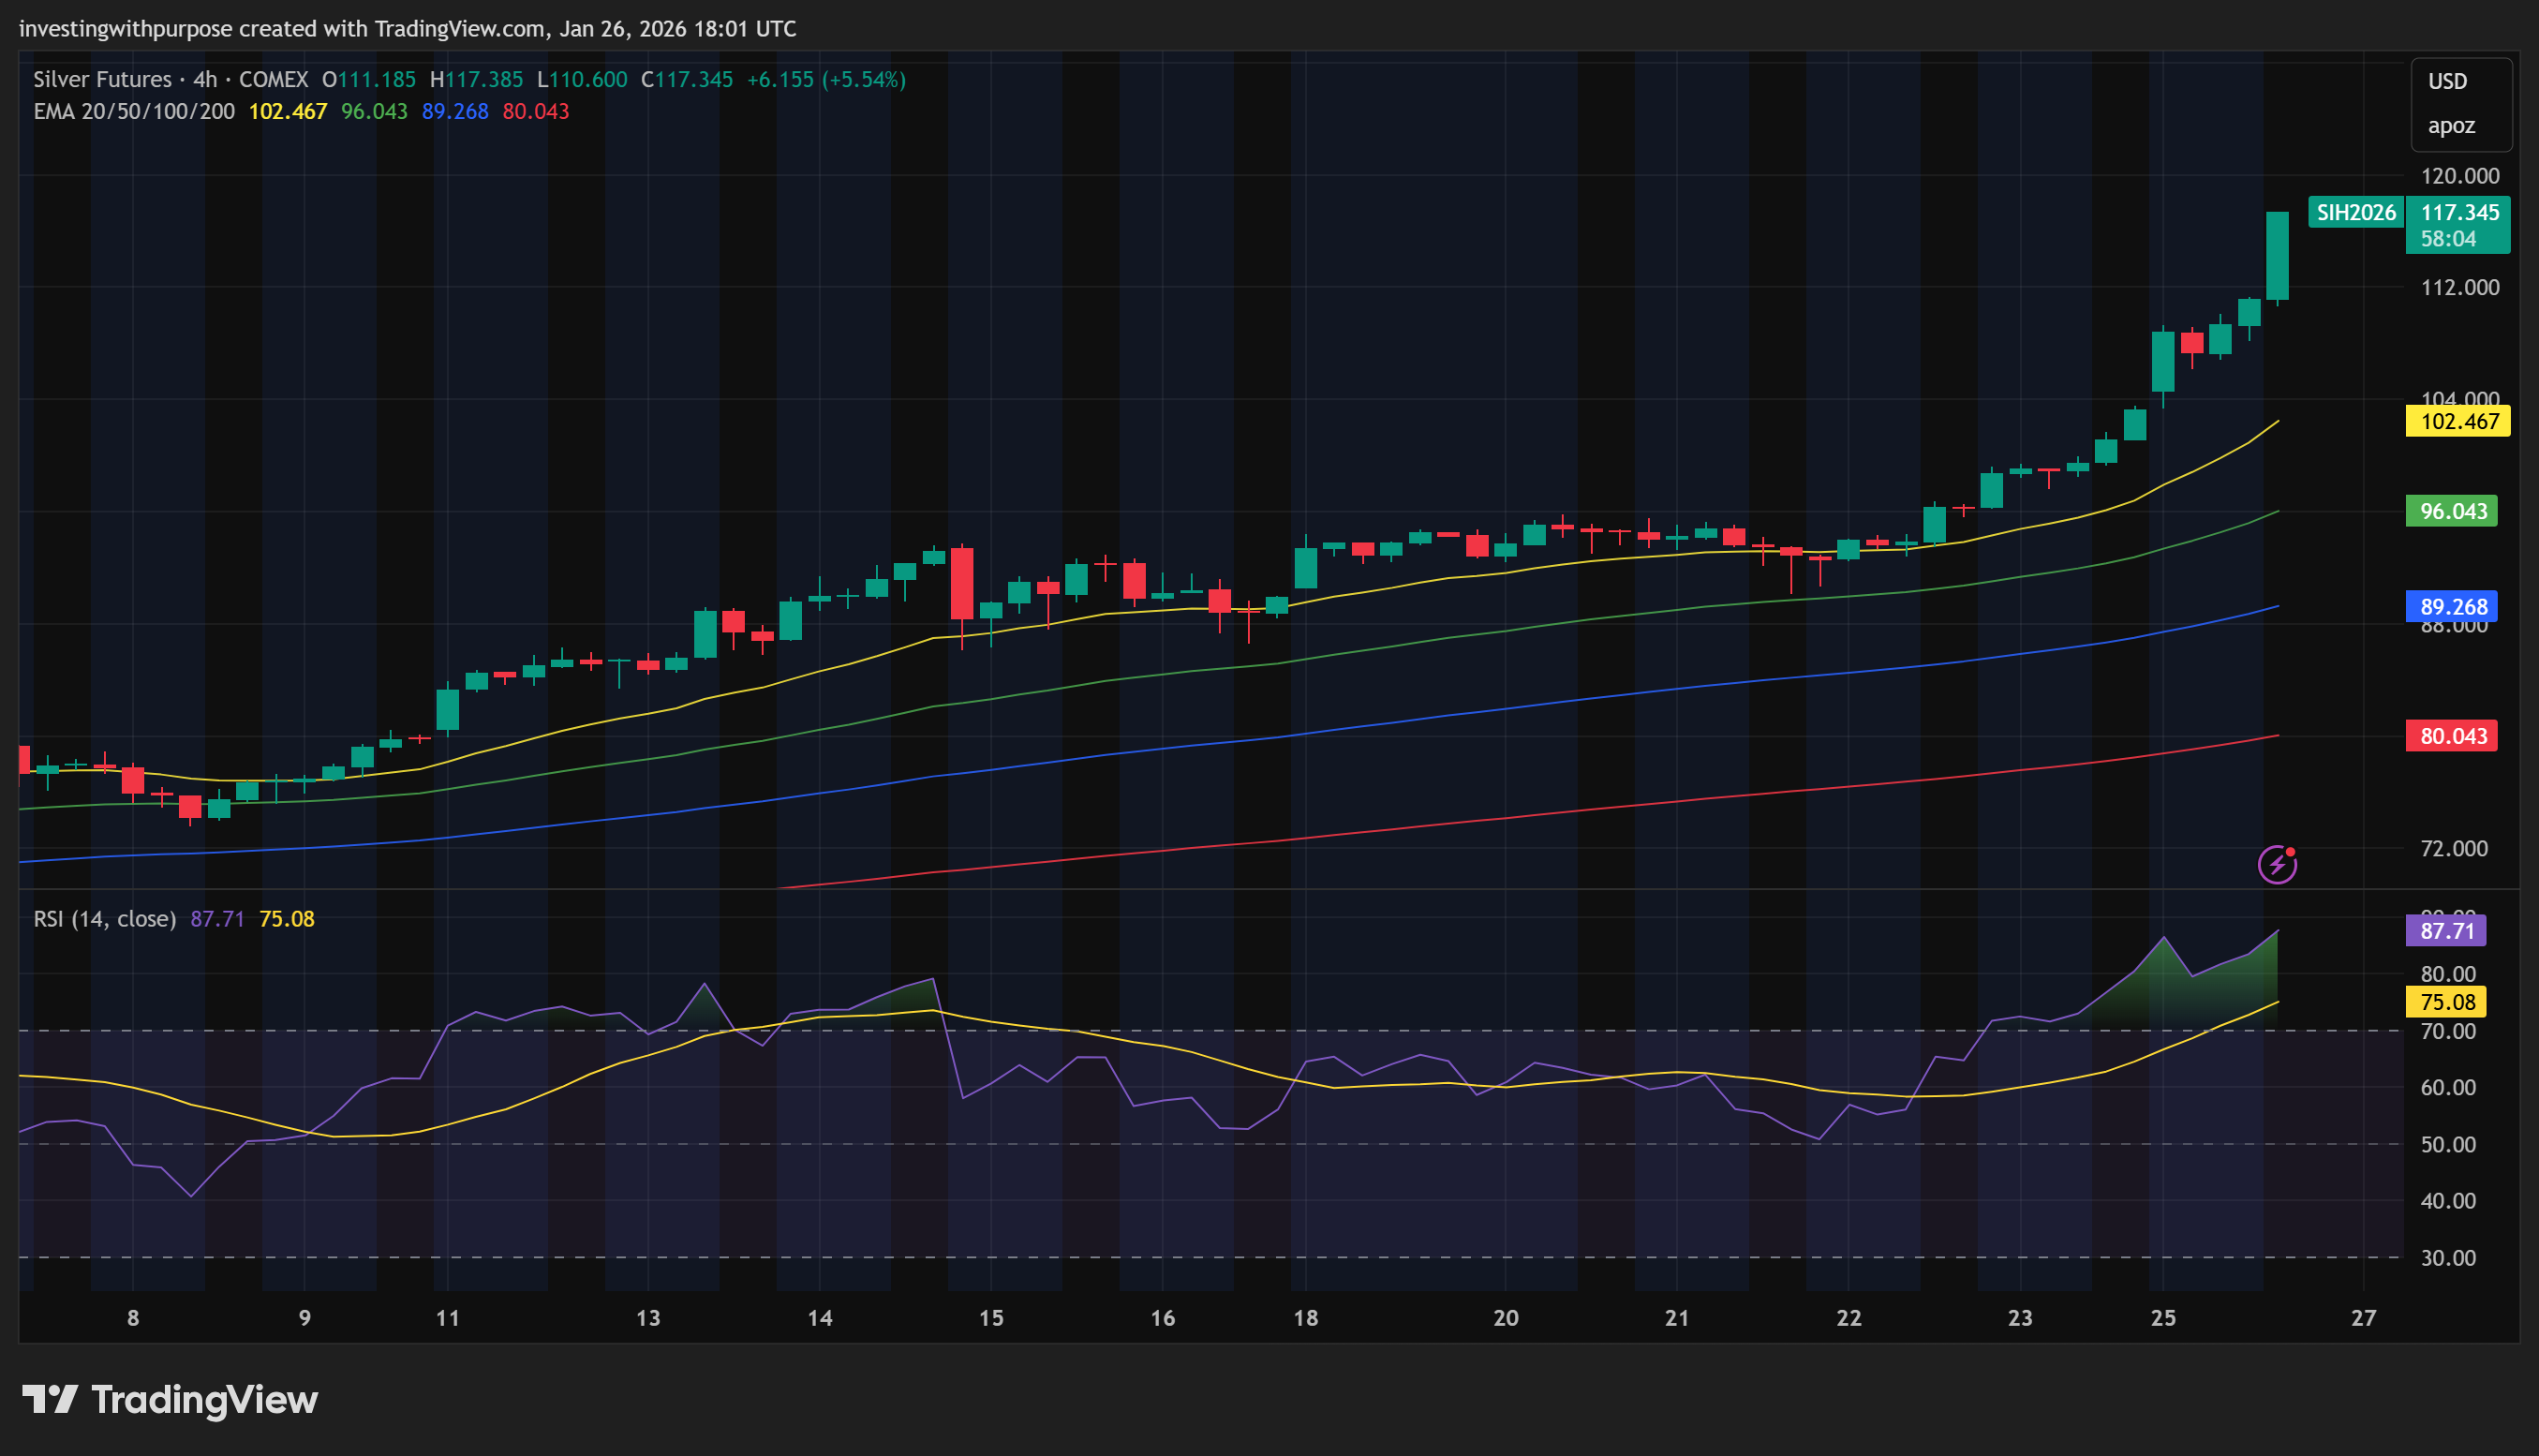Click the yellow 102.467 EMA price tag
Screen dimensions: 2539x1456
[x=2457, y=421]
